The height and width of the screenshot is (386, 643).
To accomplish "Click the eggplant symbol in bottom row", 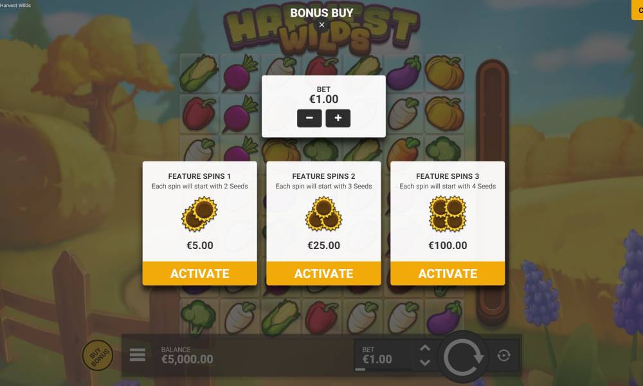I will coord(444,317).
